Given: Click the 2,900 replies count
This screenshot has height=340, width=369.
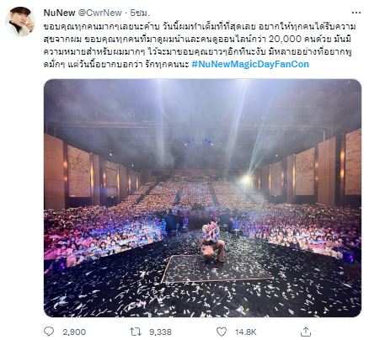Looking at the screenshot, I should (74, 332).
